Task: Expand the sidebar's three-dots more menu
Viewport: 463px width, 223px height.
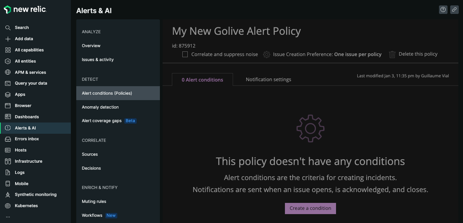Action: click(8, 217)
